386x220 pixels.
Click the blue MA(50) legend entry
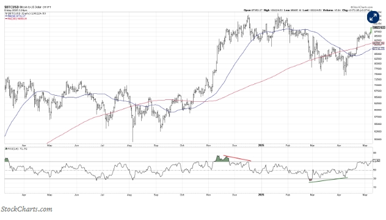pyautogui.click(x=15, y=16)
